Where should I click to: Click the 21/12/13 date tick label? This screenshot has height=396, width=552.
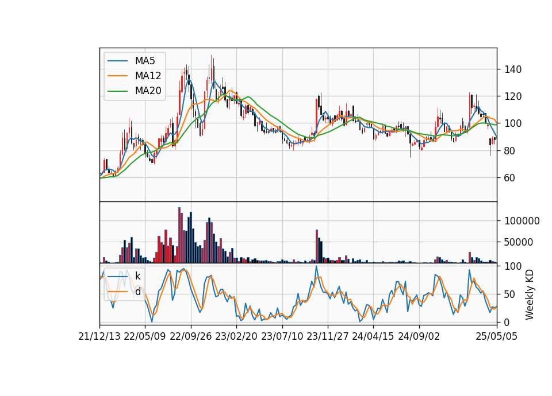[x=99, y=336]
